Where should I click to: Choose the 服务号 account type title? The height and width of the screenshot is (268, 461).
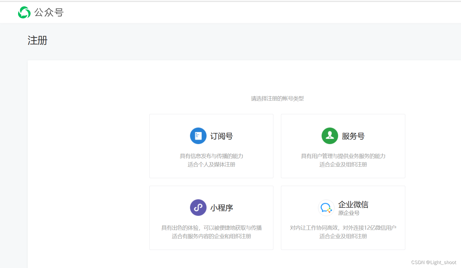tap(353, 136)
